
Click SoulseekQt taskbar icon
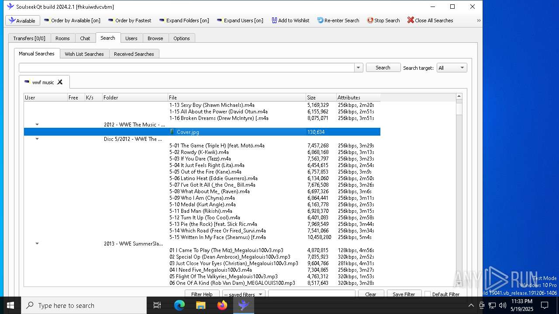coord(244,305)
